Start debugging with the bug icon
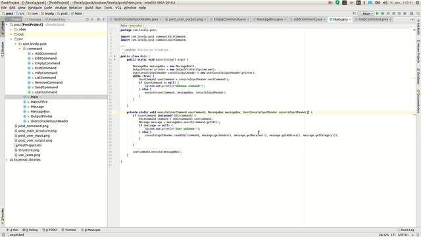 tap(383, 13)
